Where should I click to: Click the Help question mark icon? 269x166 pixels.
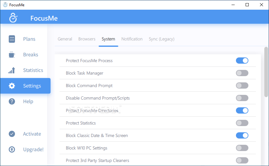click(12, 101)
